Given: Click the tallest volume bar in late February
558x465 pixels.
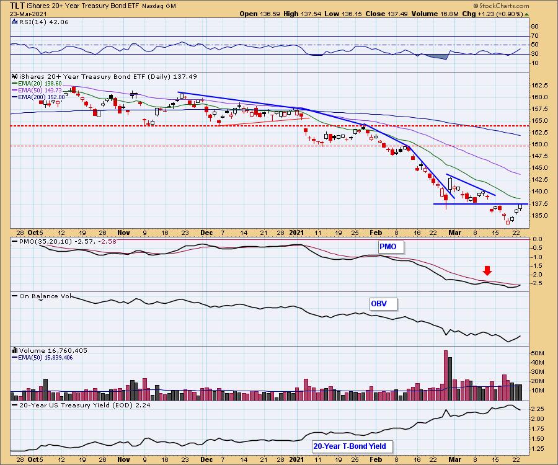Looking at the screenshot, I should pos(446,376).
